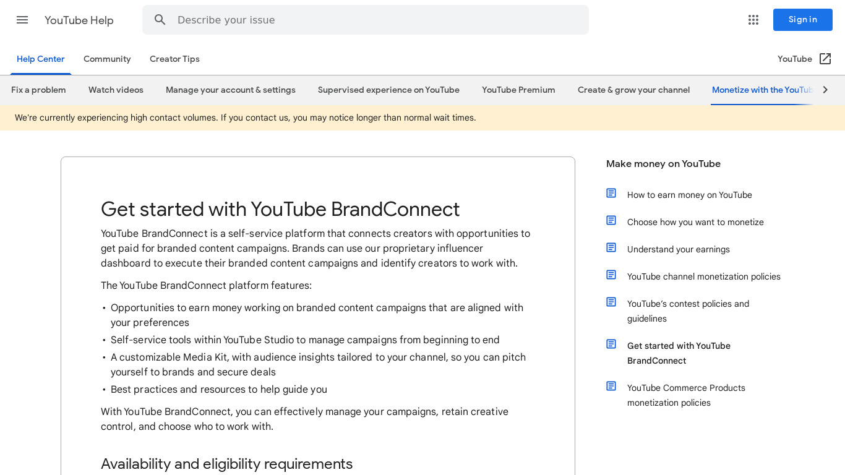The width and height of the screenshot is (845, 475).
Task: Click article icon beside channel monetization policies
Action: (x=611, y=275)
